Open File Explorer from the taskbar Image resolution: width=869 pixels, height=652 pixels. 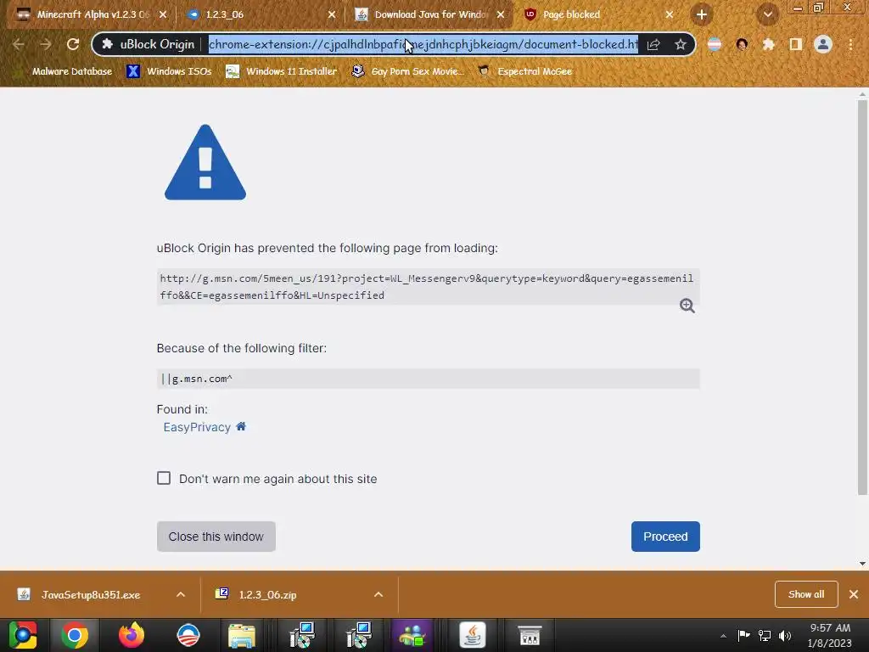242,635
